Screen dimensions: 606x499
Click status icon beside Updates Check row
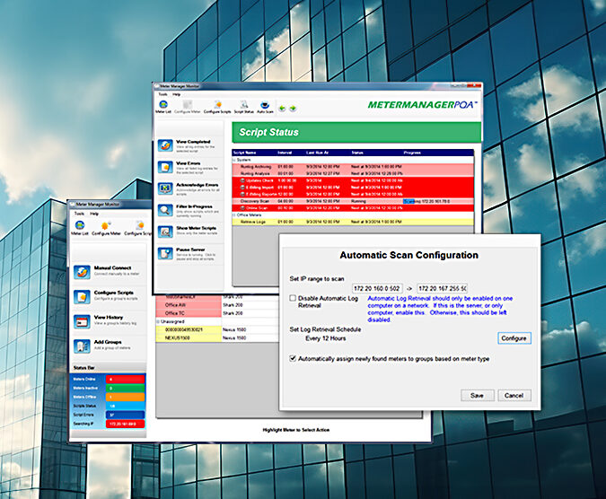coord(242,180)
